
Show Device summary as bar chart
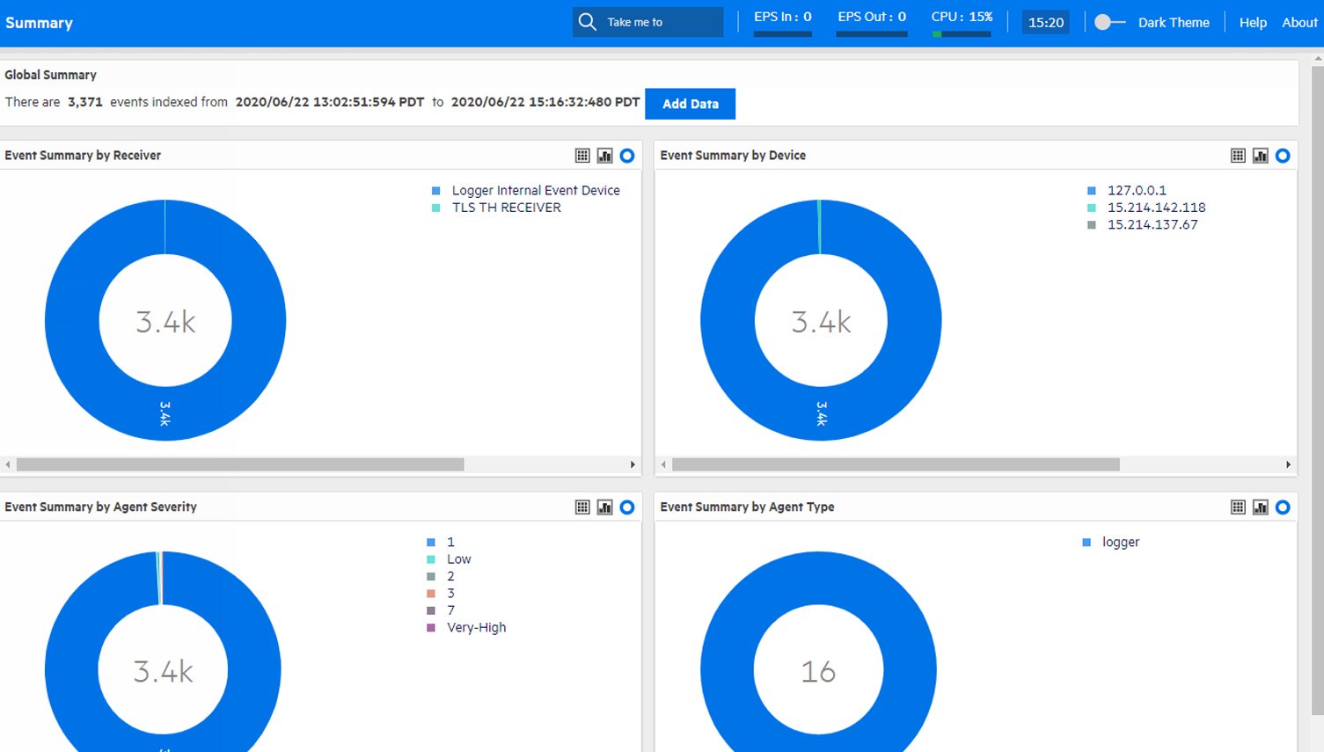(x=1261, y=156)
